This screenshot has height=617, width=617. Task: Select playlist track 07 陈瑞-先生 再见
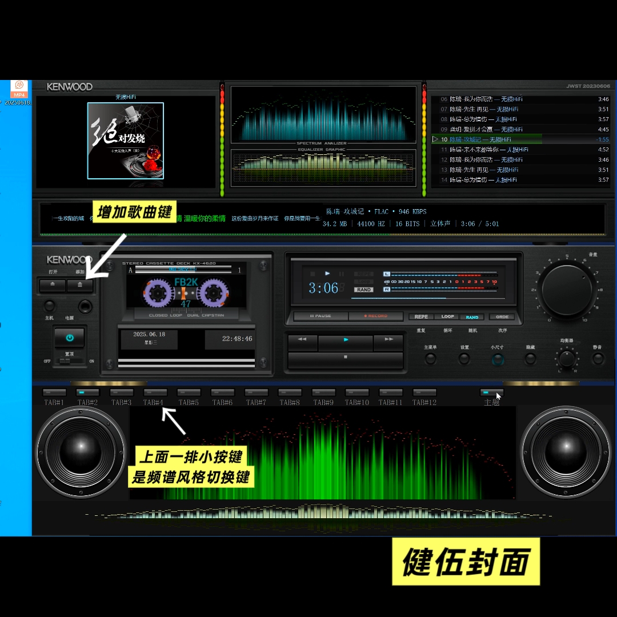pyautogui.click(x=520, y=109)
